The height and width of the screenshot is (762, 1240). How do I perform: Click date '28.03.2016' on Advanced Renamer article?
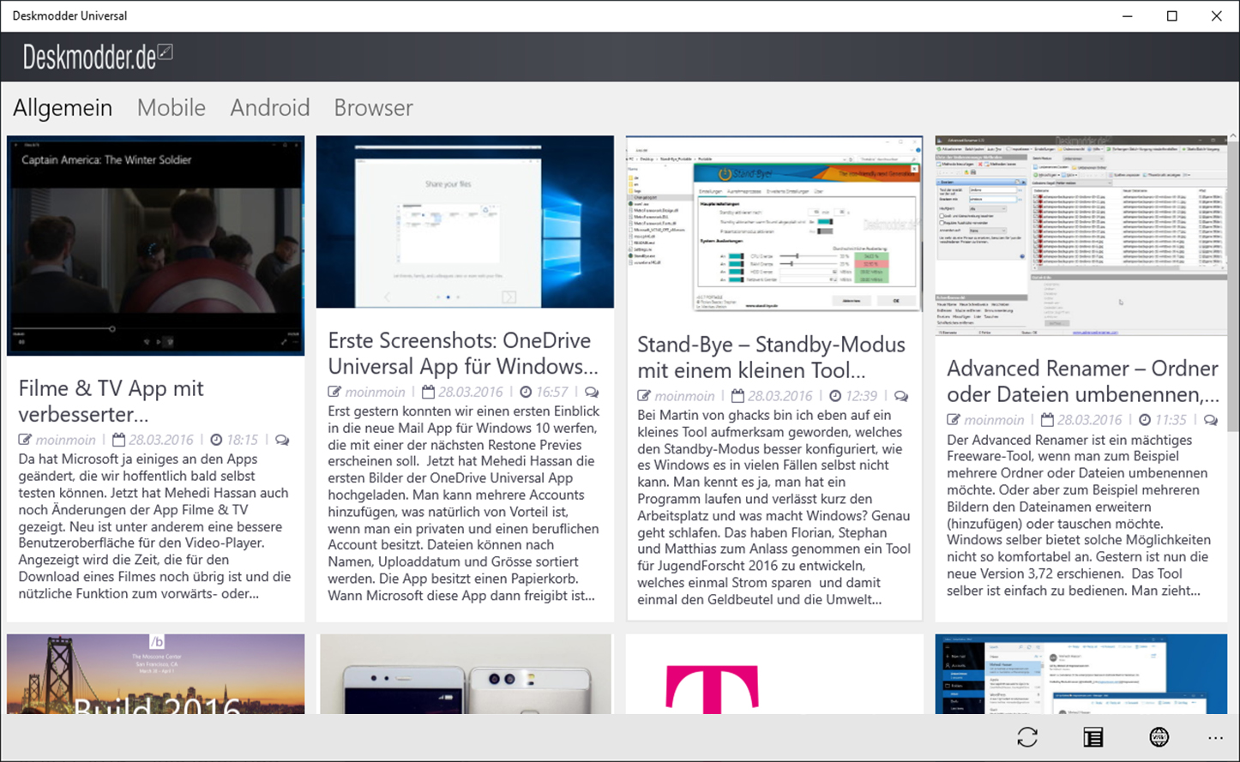click(1089, 420)
